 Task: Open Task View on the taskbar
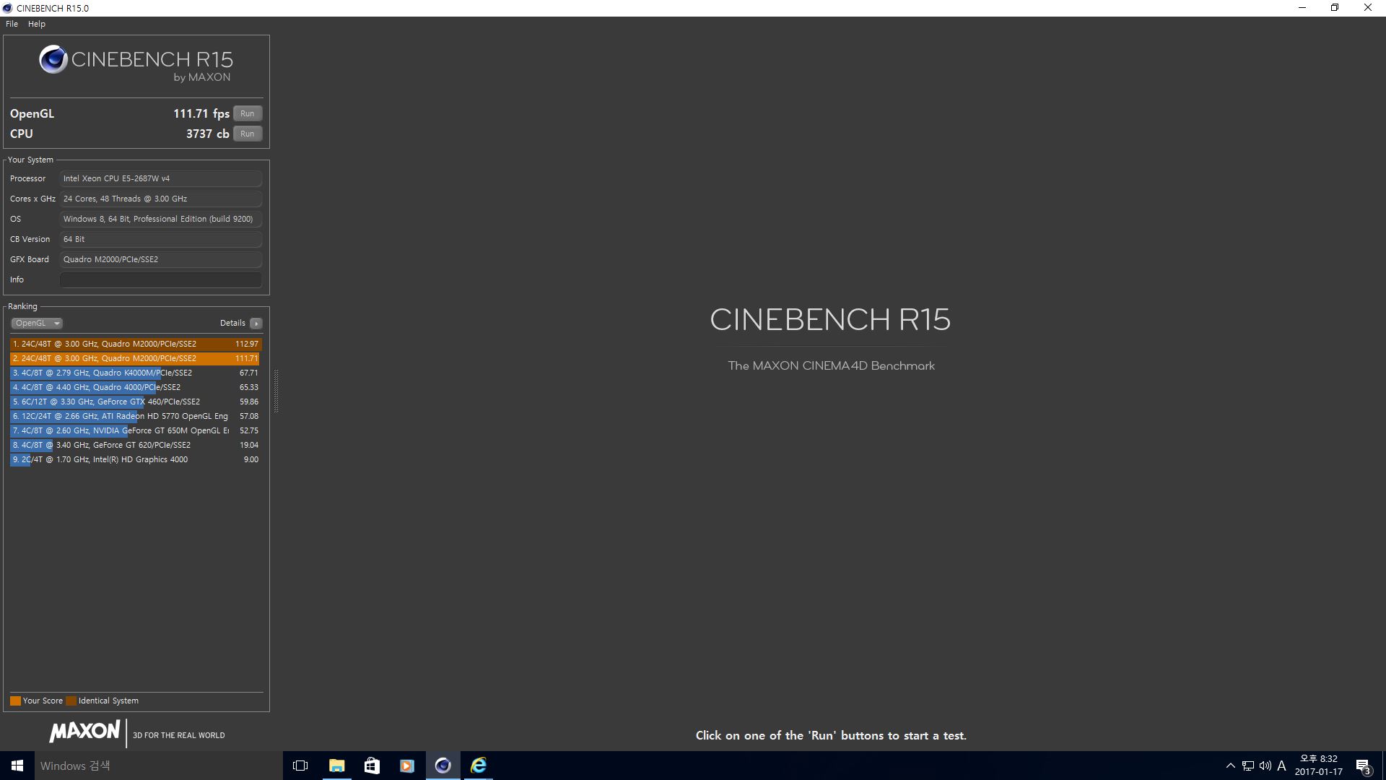point(300,766)
